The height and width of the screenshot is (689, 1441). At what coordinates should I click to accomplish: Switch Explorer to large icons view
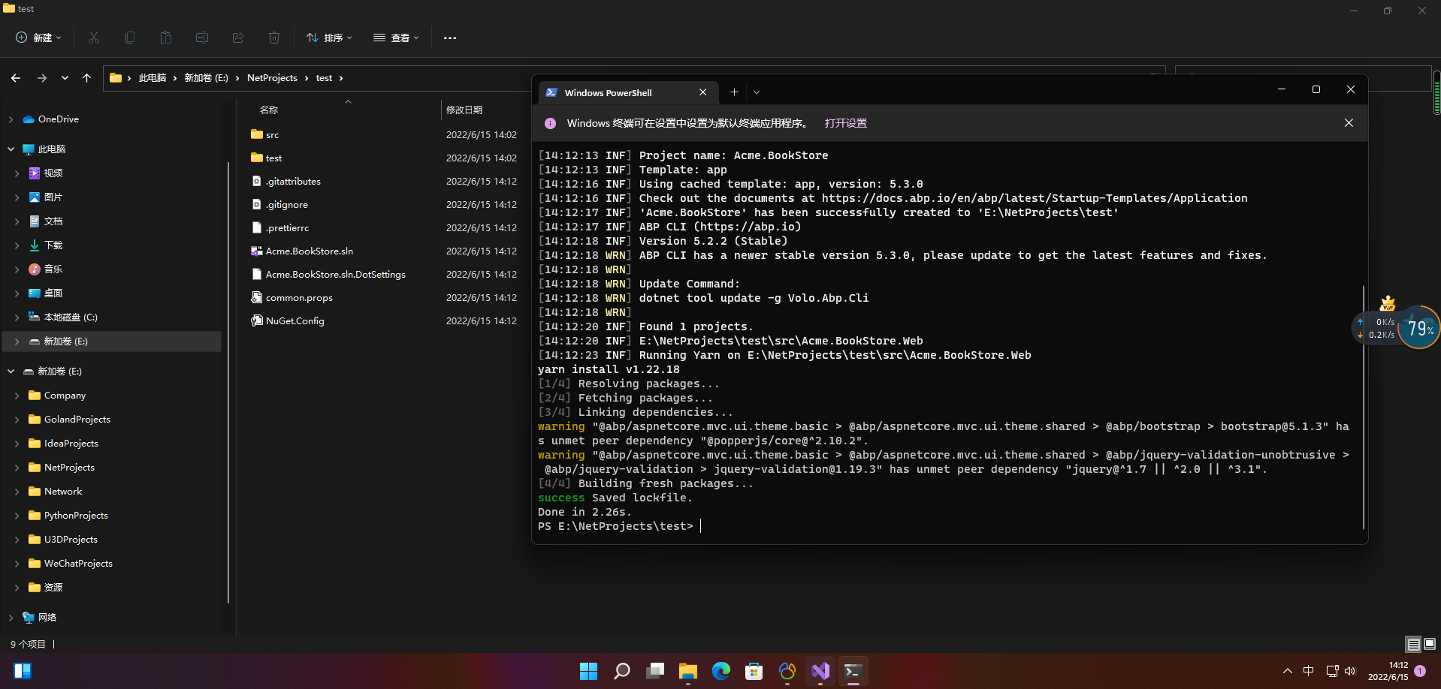pos(1430,644)
